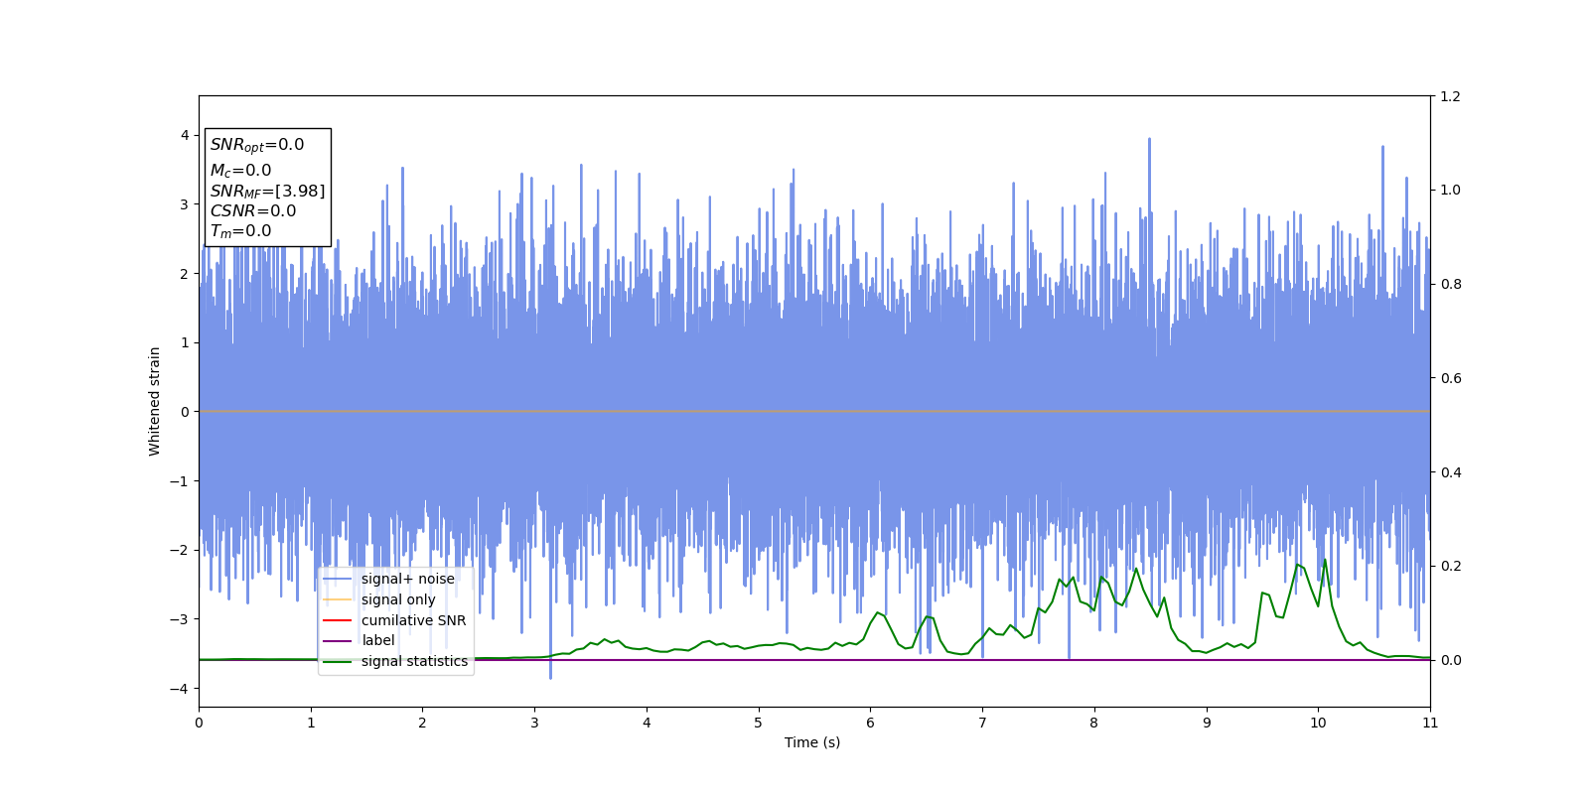Click the CSNR=0.0 annotation text
1589x794 pixels.
(253, 211)
